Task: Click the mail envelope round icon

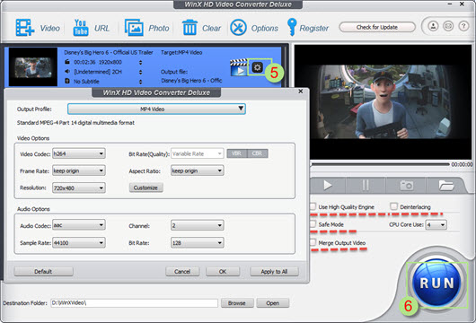Action: coord(448,26)
